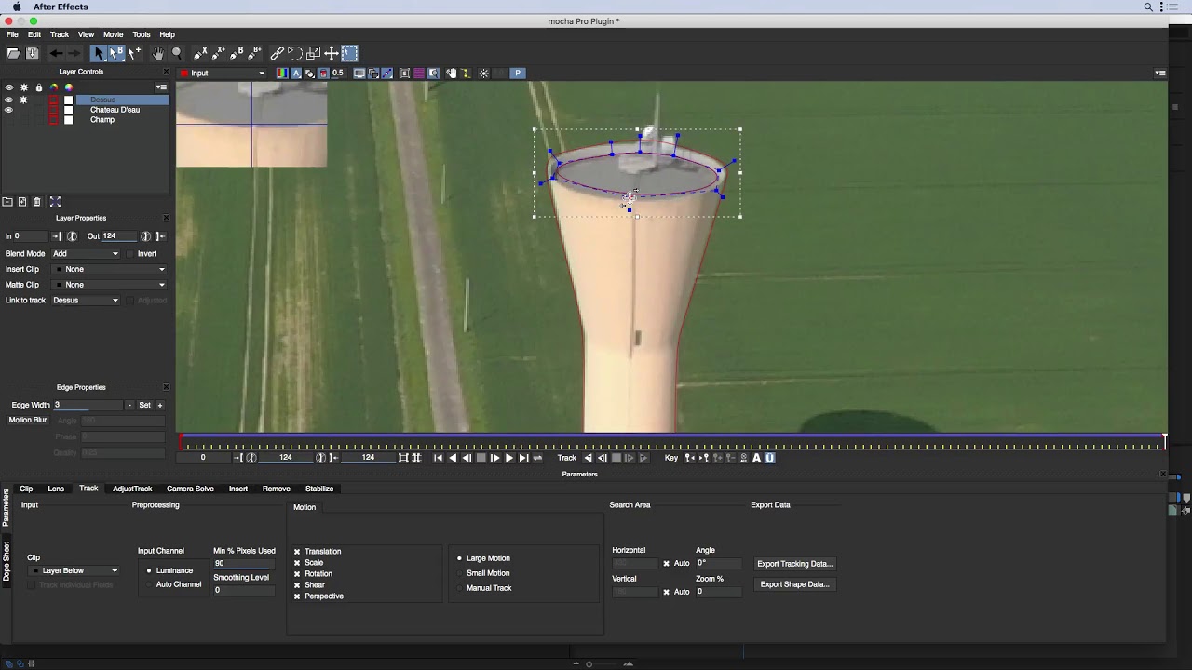Go to first frame of the clip

(439, 458)
